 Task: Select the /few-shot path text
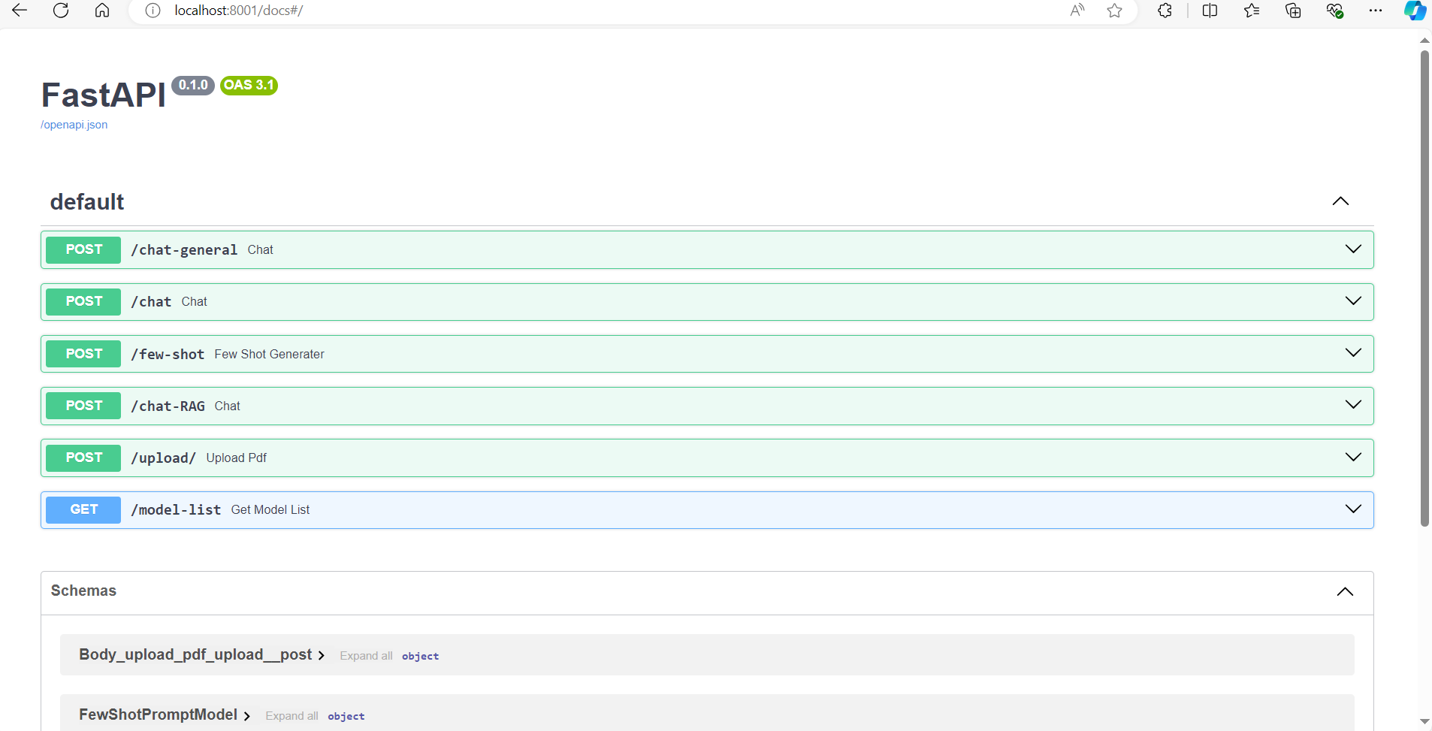tap(168, 354)
